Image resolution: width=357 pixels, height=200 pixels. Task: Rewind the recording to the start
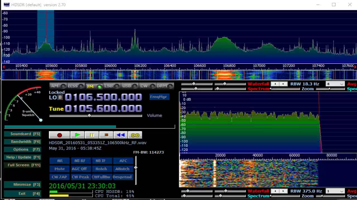click(x=121, y=135)
